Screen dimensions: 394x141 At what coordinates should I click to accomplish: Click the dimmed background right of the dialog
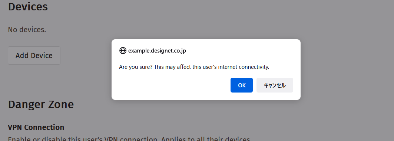[x=347, y=70]
